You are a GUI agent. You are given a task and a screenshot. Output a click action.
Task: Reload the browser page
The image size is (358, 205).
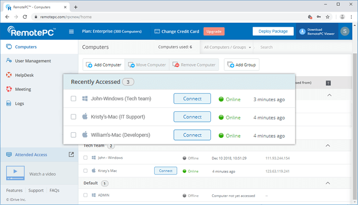pos(25,17)
